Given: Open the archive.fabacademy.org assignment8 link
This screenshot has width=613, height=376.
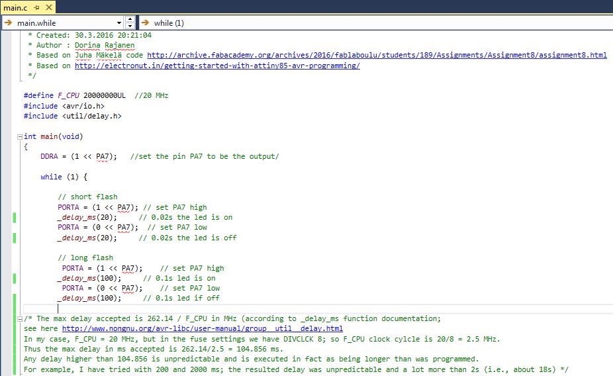Looking at the screenshot, I should point(377,55).
